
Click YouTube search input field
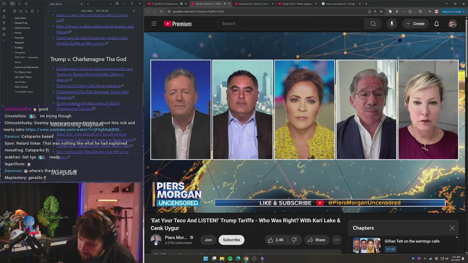[x=291, y=24]
